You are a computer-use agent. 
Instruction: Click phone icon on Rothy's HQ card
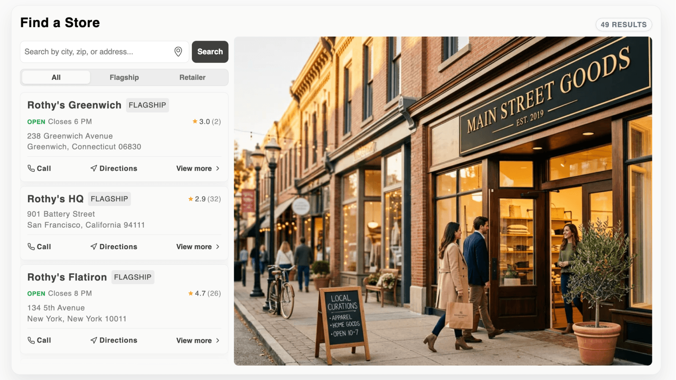(31, 247)
